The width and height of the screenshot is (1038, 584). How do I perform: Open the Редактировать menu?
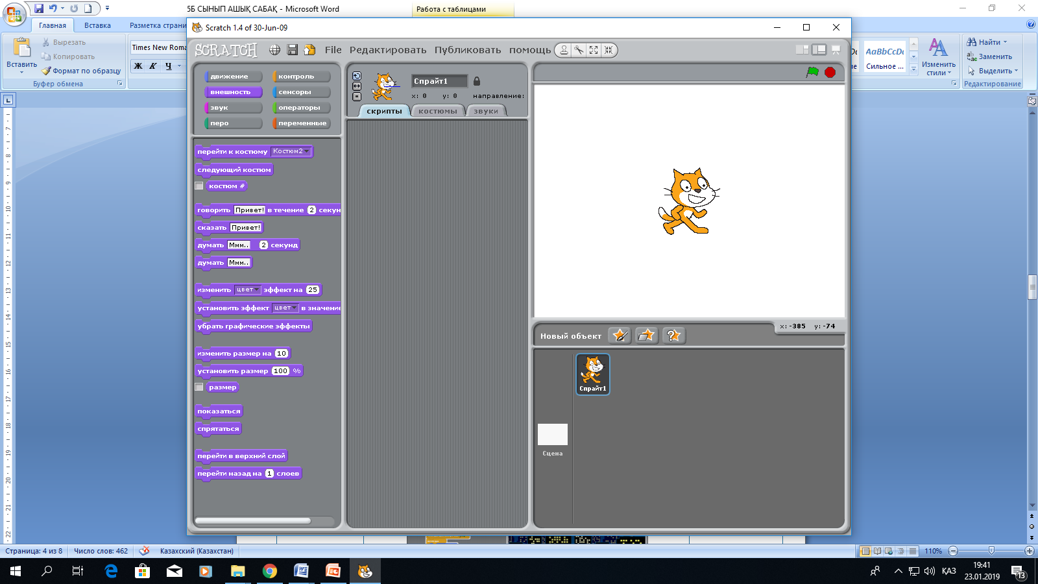(x=388, y=50)
